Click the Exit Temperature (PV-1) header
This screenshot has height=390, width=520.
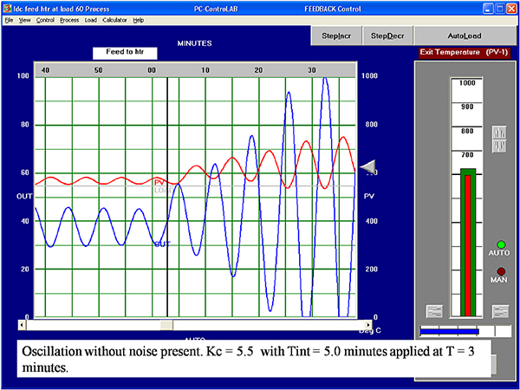coord(464,53)
